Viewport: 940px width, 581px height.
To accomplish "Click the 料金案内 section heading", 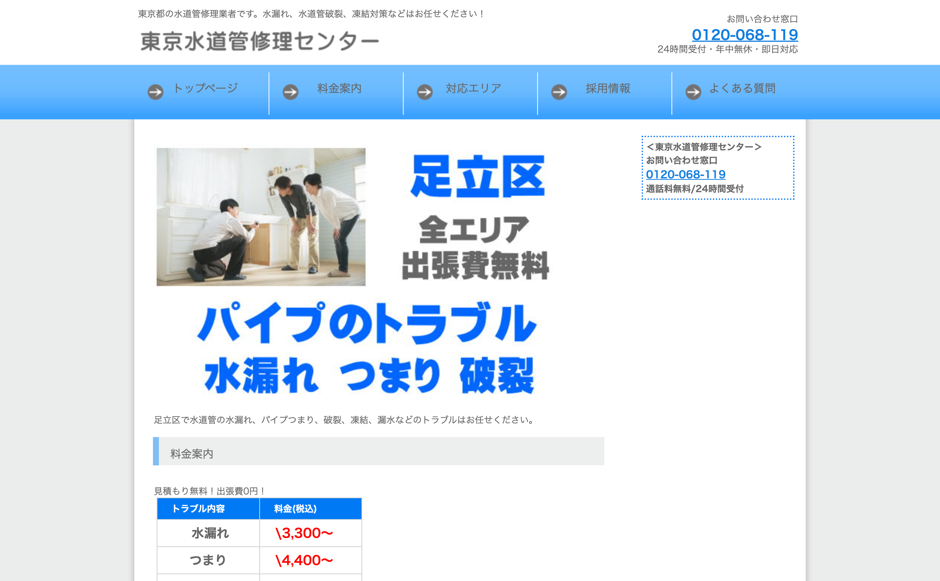I will coord(379,452).
